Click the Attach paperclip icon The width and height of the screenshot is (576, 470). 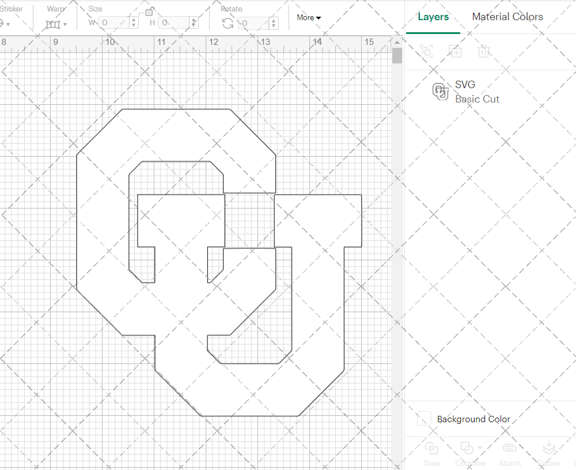[x=510, y=448]
